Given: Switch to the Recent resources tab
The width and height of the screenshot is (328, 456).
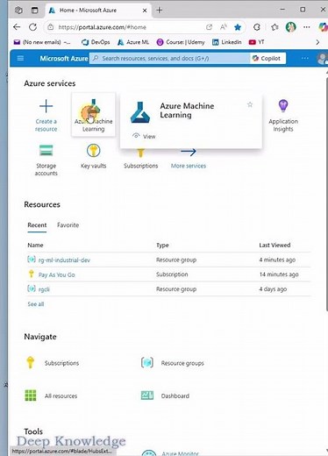Looking at the screenshot, I should [37, 225].
